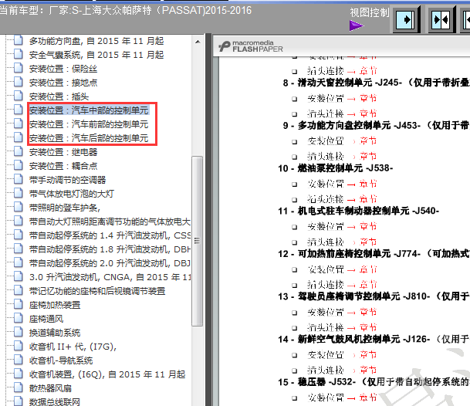Image resolution: width=470 pixels, height=406 pixels.
Task: Click document icon beside 带手动调节的空调器
Action: [18, 179]
